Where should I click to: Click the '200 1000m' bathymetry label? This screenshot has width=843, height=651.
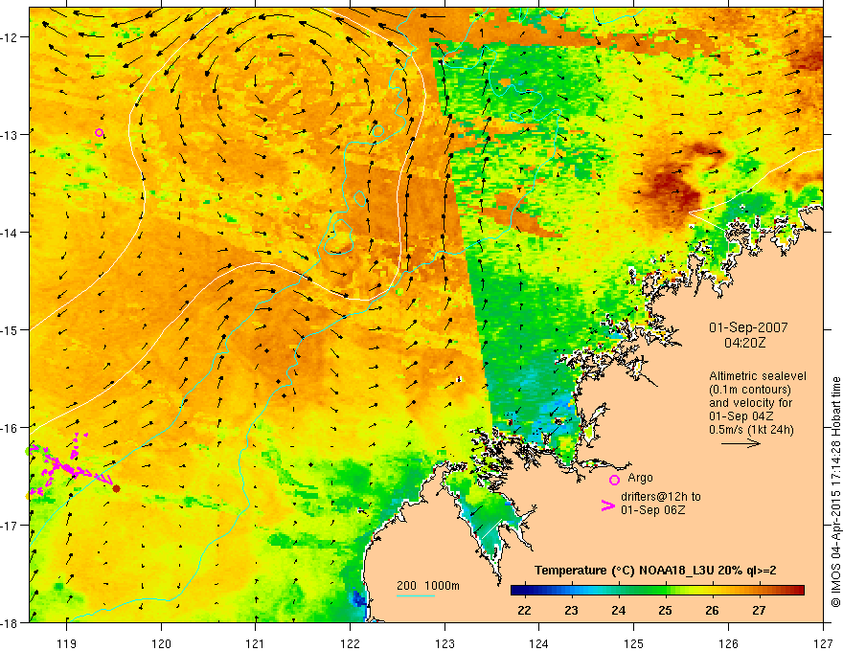[x=428, y=586]
